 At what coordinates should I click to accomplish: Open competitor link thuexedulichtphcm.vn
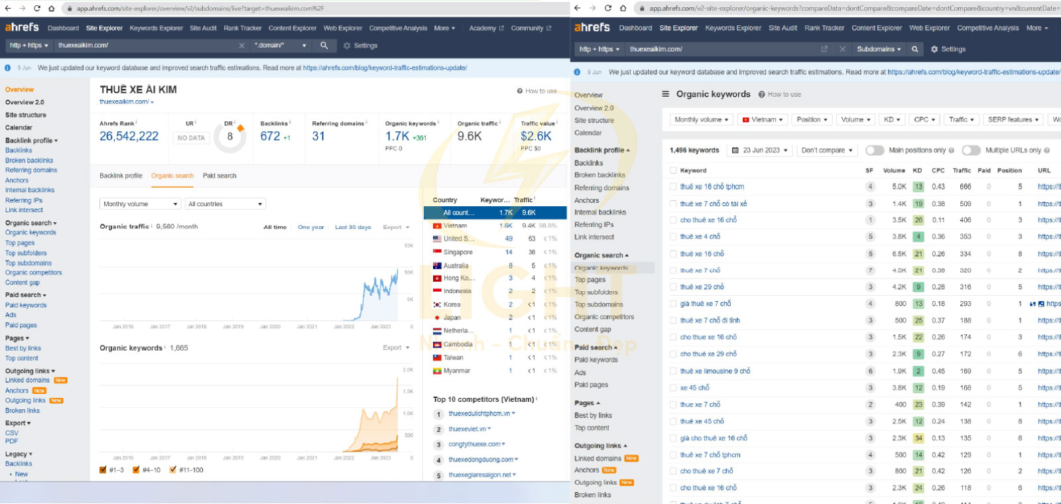[x=479, y=414]
